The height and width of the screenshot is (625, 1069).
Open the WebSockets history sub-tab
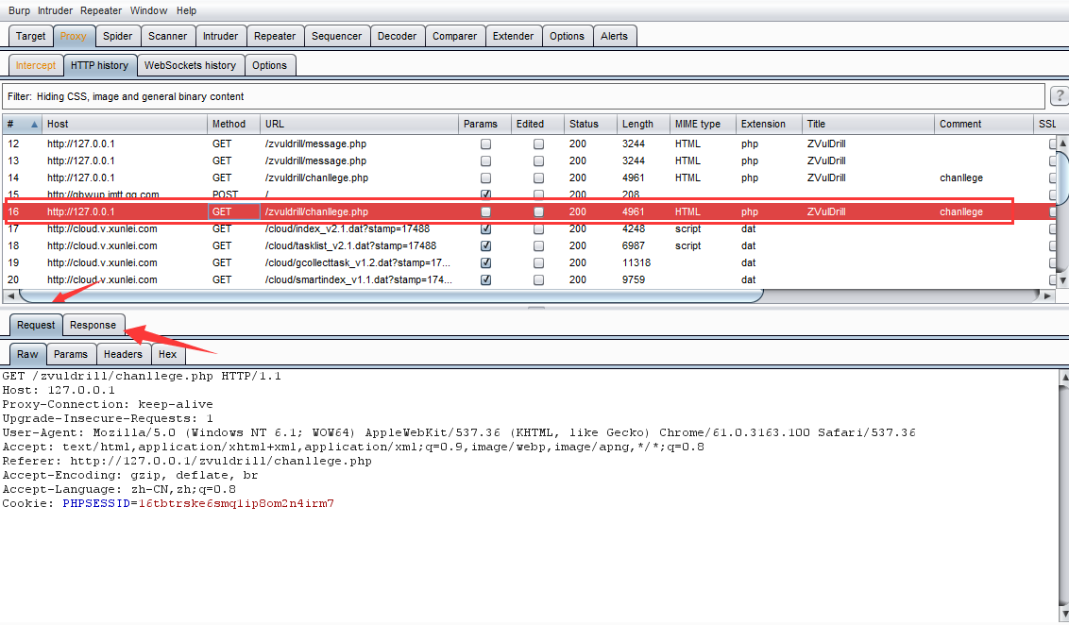(x=190, y=65)
